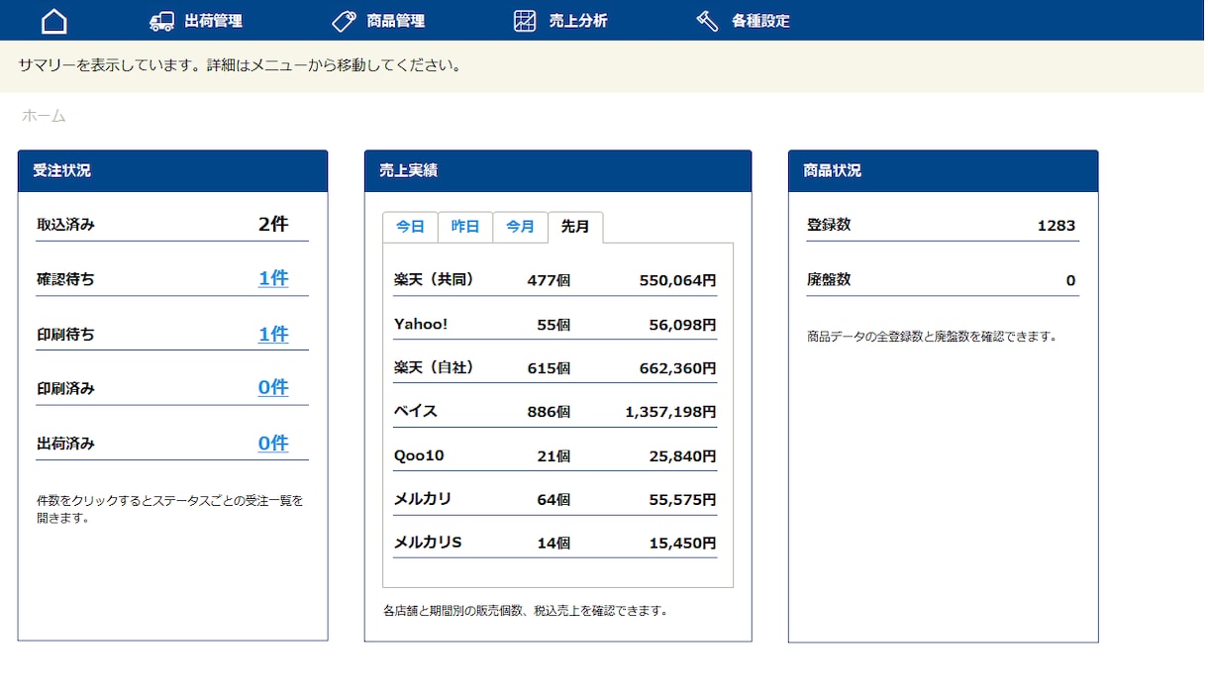This screenshot has width=1208, height=699.
Task: Click 64個 quantity value
Action: (x=554, y=500)
